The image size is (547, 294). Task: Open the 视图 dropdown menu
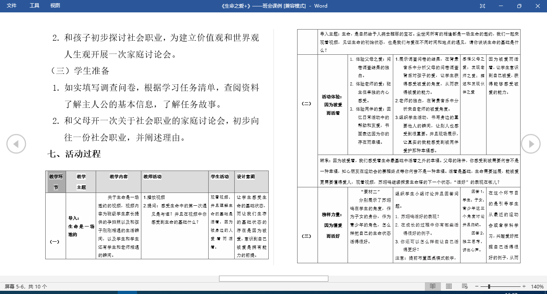click(55, 6)
